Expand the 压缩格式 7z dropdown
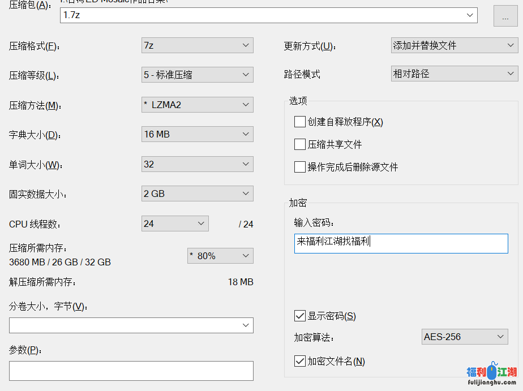 [197, 45]
